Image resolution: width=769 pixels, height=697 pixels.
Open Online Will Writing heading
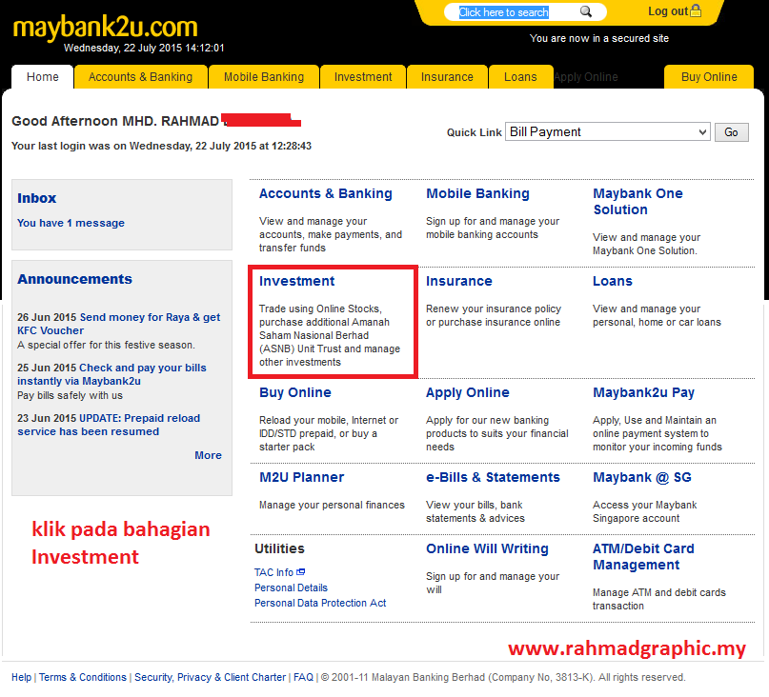pos(487,549)
